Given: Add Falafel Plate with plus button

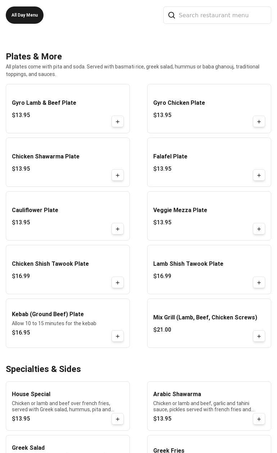Looking at the screenshot, I should [259, 175].
